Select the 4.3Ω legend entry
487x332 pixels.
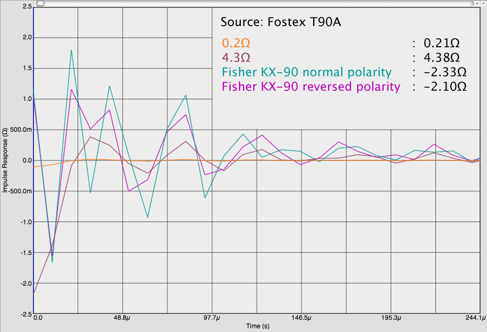tap(236, 57)
